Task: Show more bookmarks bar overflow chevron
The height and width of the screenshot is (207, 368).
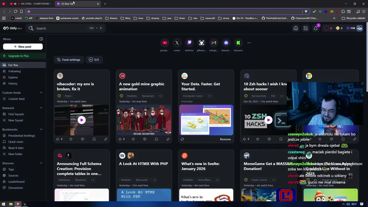Action: [334, 18]
